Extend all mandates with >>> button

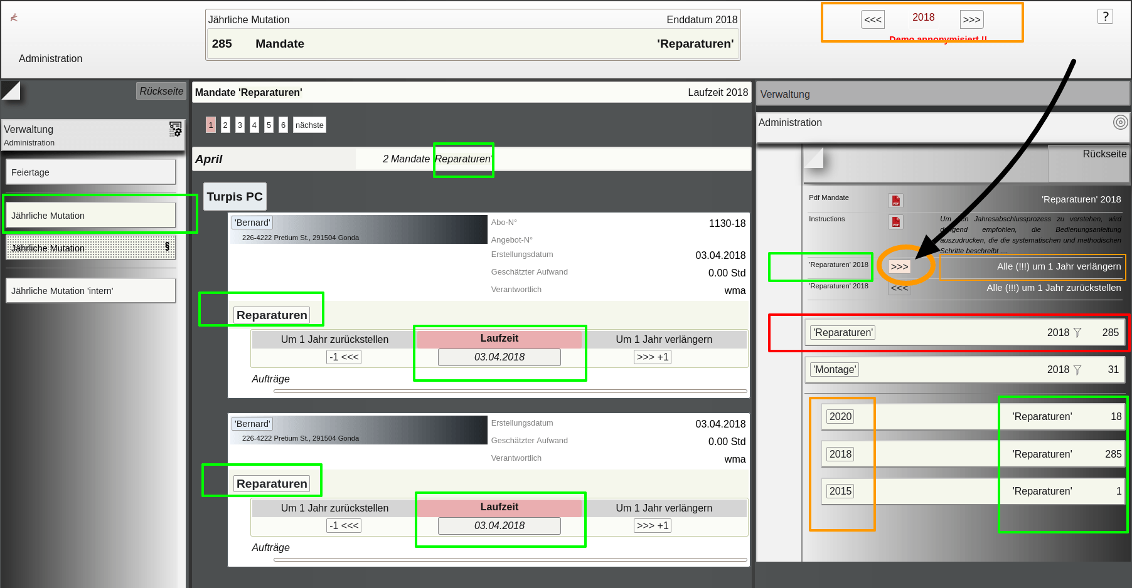[899, 266]
